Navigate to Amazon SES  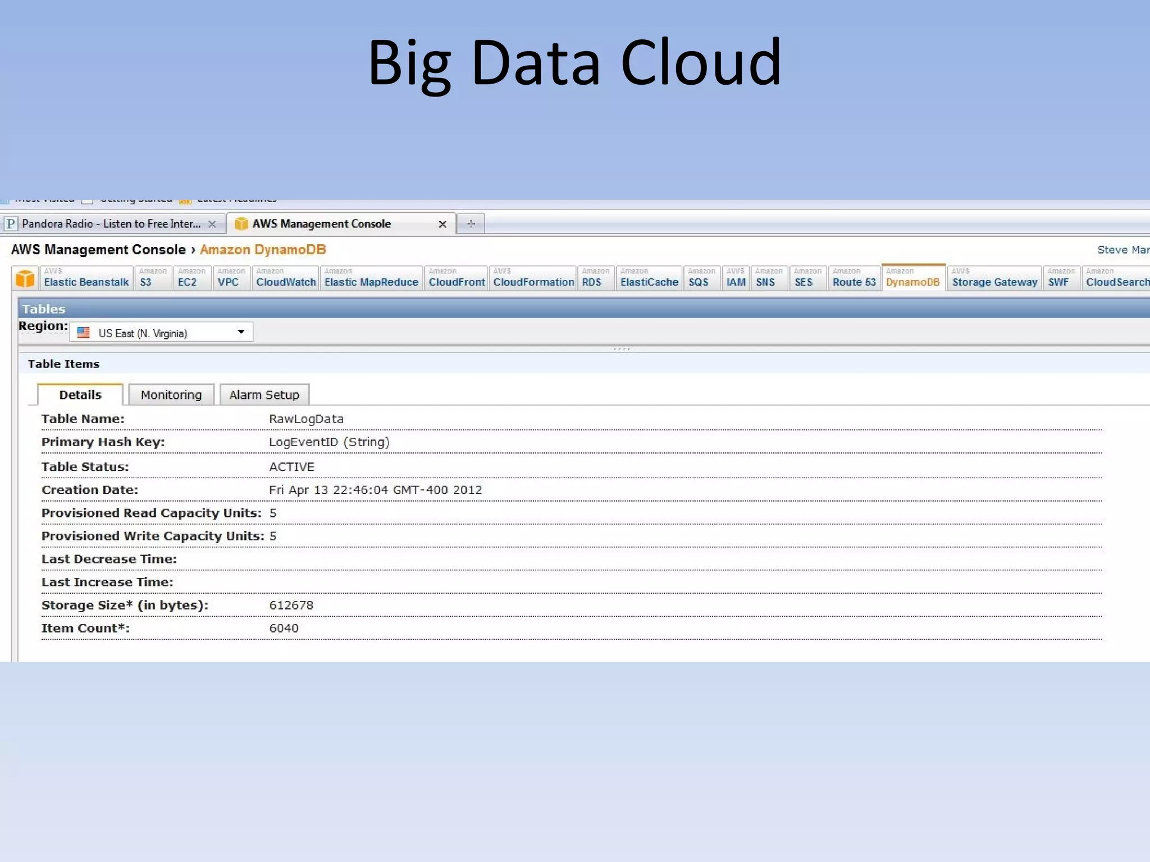[x=807, y=278]
